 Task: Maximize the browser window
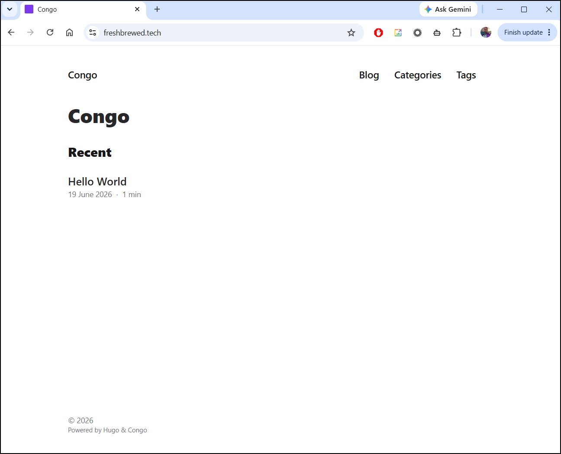point(524,9)
